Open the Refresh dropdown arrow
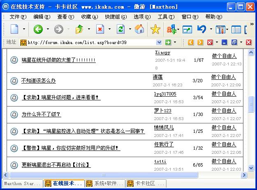Viewport: 257px width, 190px height. [130, 29]
